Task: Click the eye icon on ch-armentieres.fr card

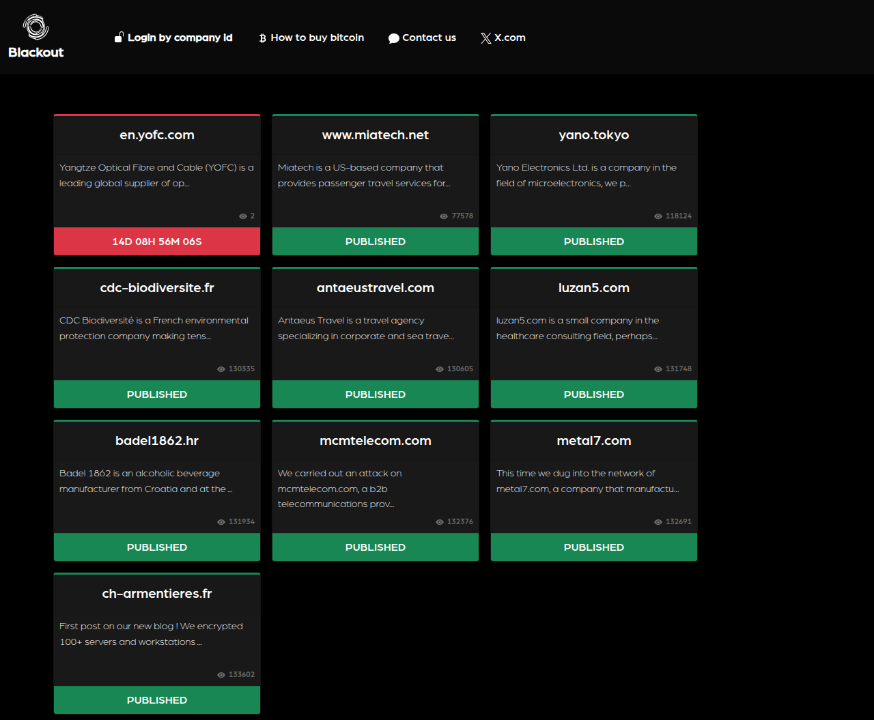Action: click(x=221, y=675)
